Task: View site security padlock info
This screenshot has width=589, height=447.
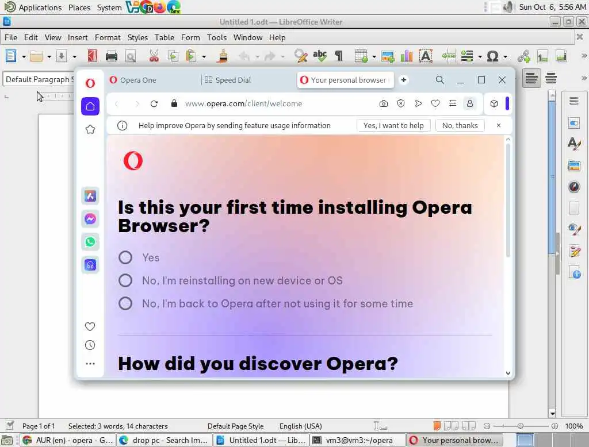Action: 174,103
